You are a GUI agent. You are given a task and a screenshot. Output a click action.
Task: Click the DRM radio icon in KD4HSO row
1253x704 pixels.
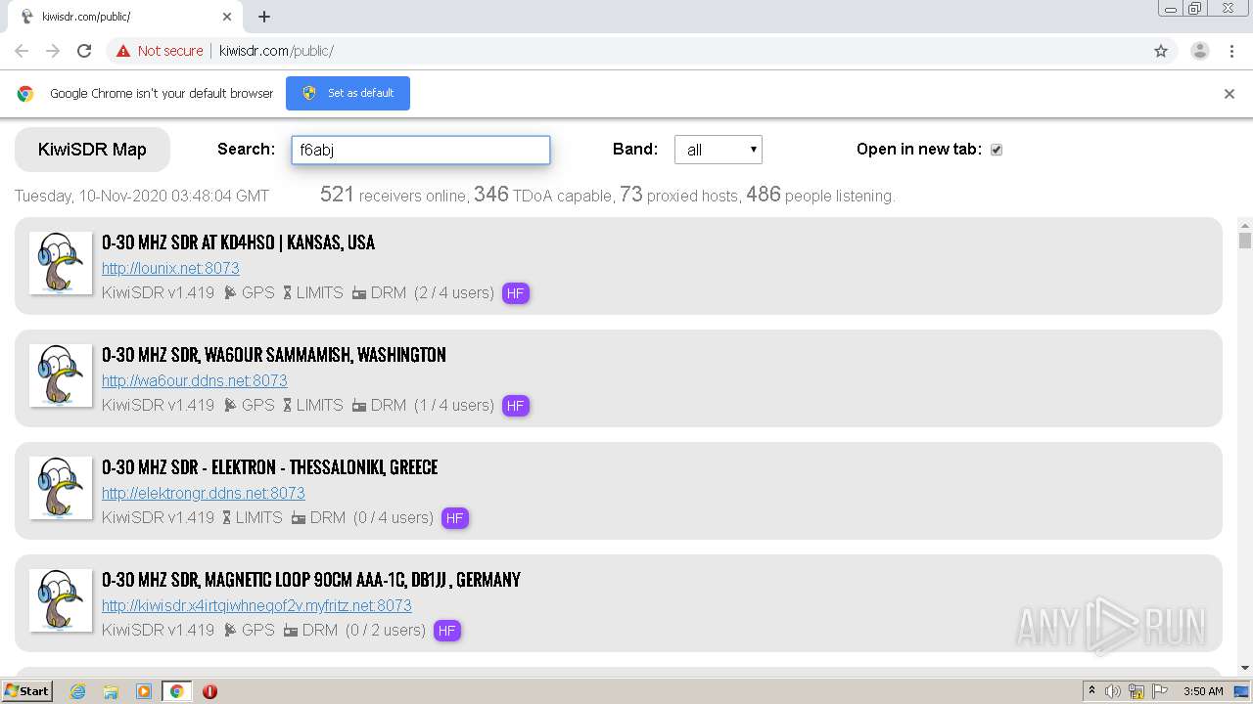click(359, 293)
